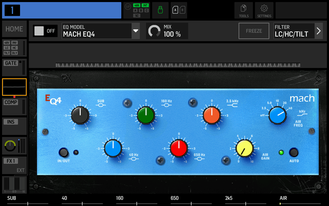
Task: Go to the HOME page
Action: (14, 29)
